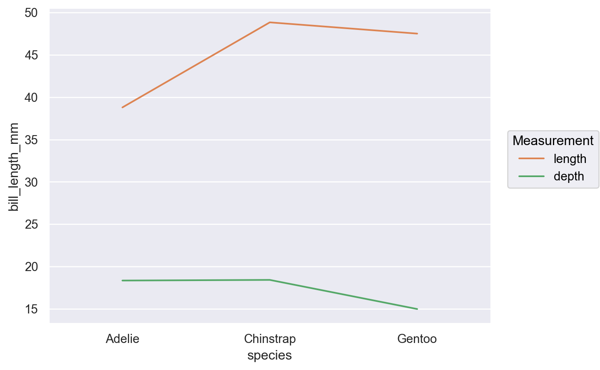
Task: Click the Measurement legend title
Action: point(553,141)
